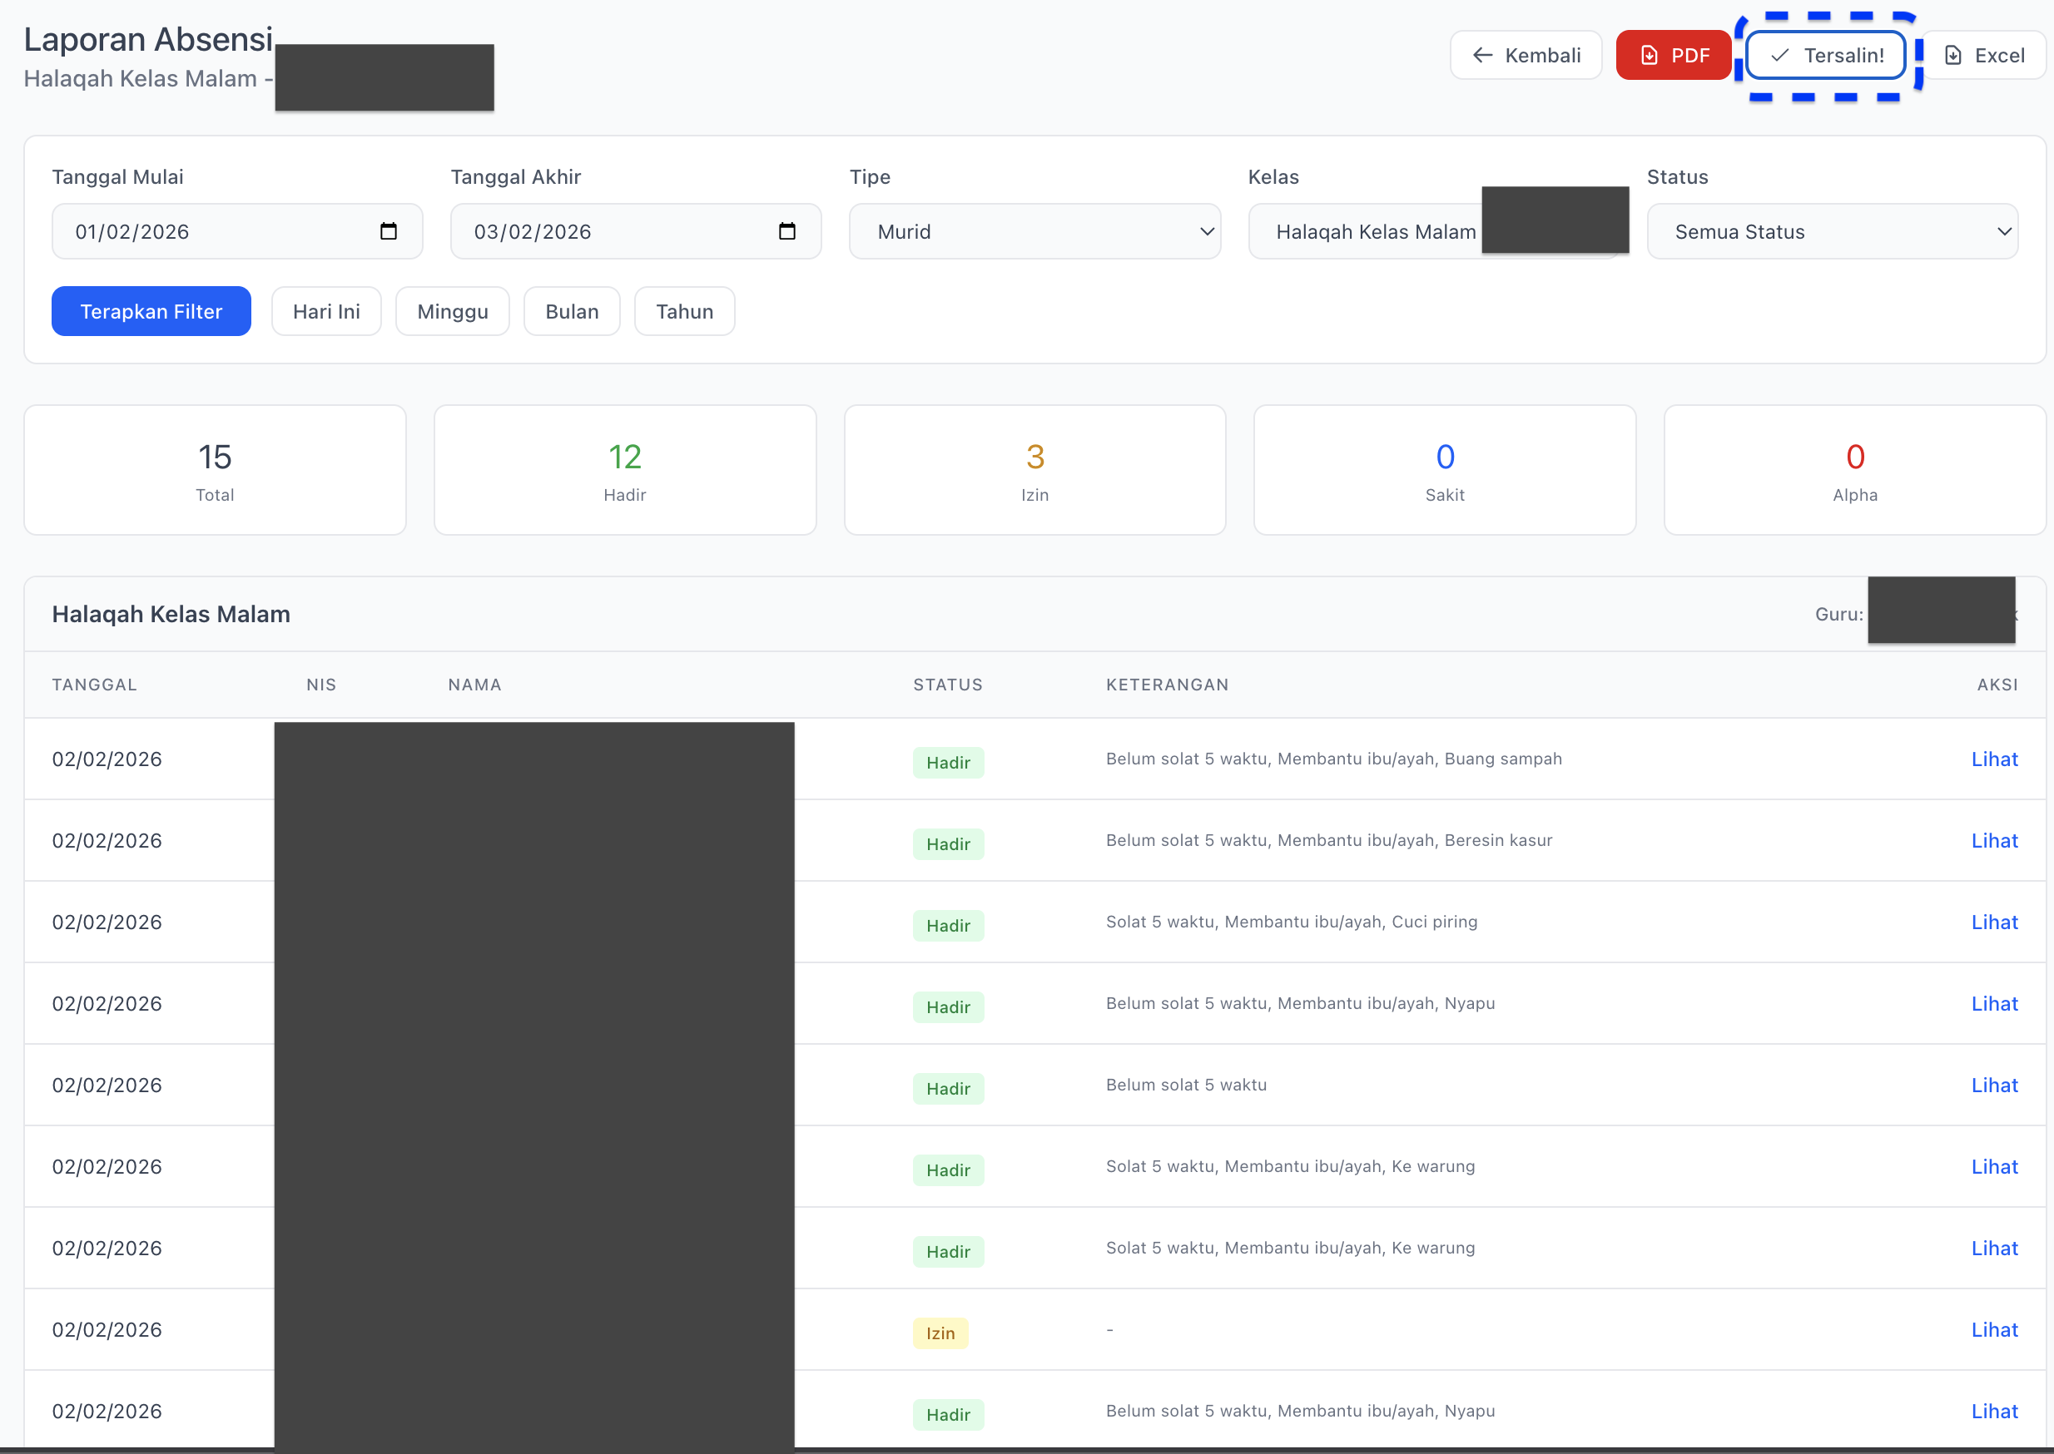2054x1454 pixels.
Task: Choose the Bulan quick filter
Action: (x=572, y=312)
